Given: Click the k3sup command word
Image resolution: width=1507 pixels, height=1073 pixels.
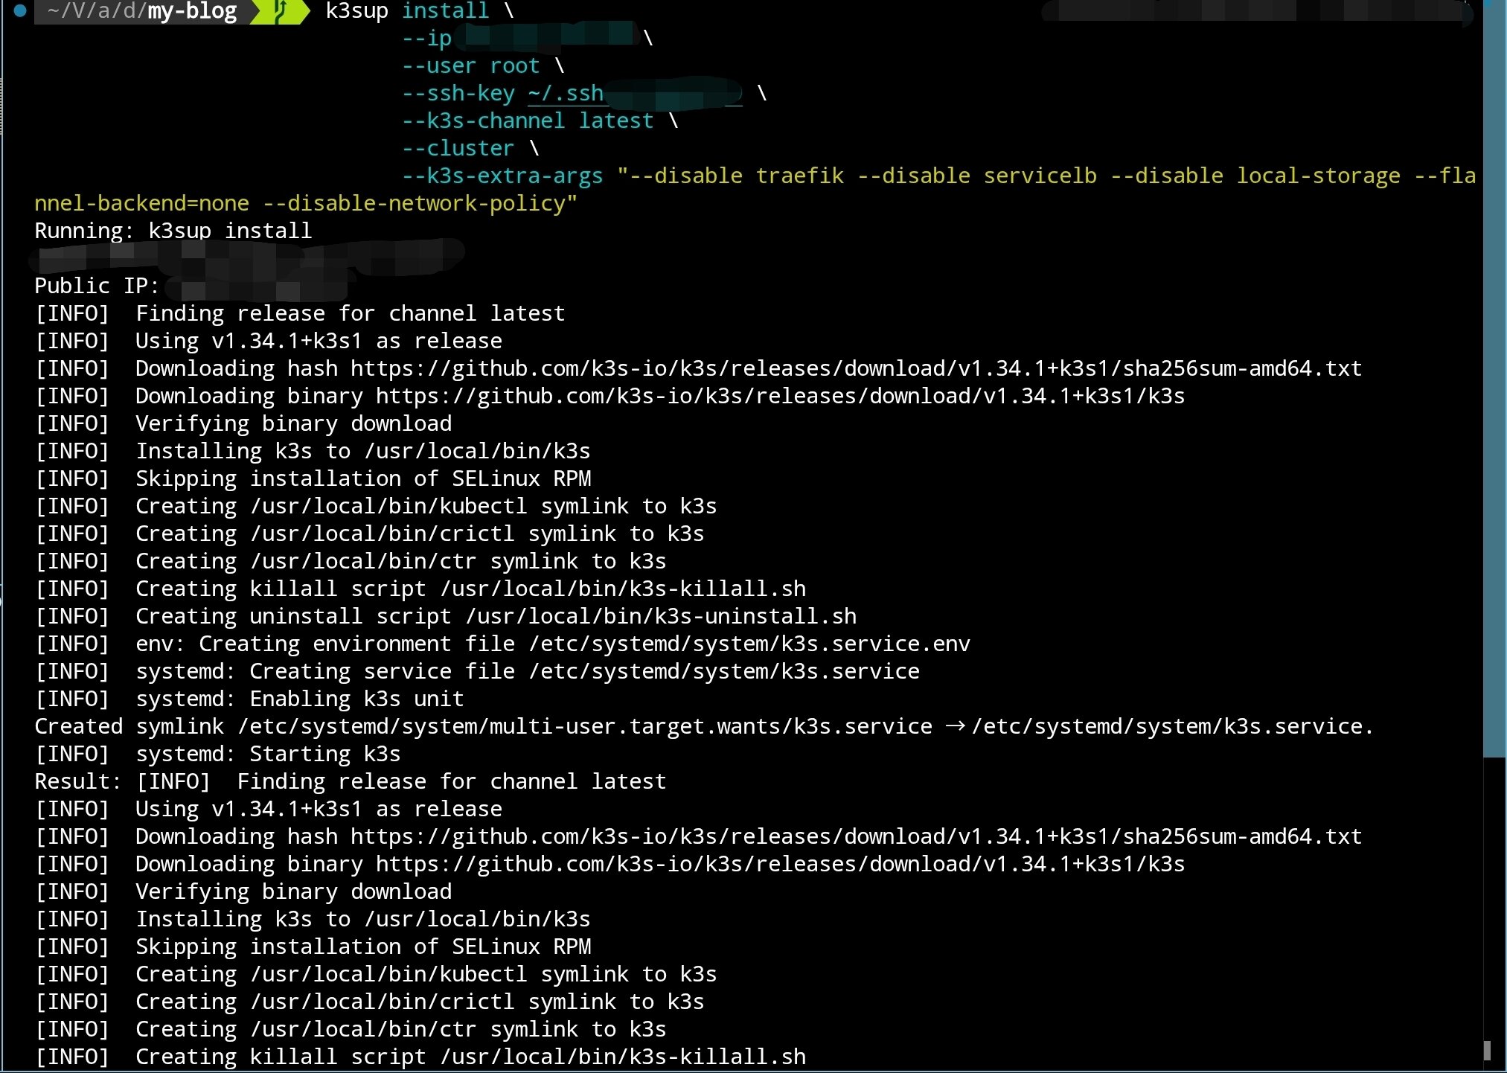Looking at the screenshot, I should (356, 11).
